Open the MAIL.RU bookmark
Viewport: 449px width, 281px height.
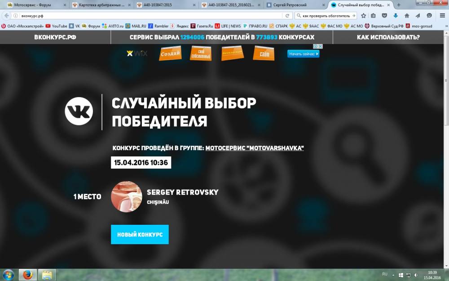[136, 26]
